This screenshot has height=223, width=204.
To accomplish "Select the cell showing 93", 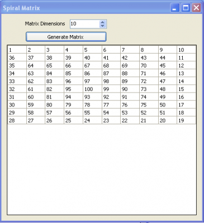I will click(x=92, y=97).
